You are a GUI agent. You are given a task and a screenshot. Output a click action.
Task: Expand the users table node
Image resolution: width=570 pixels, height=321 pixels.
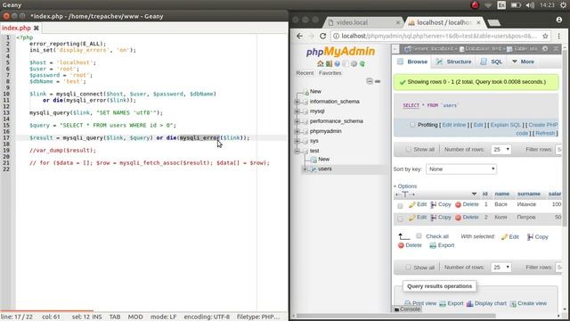305,169
